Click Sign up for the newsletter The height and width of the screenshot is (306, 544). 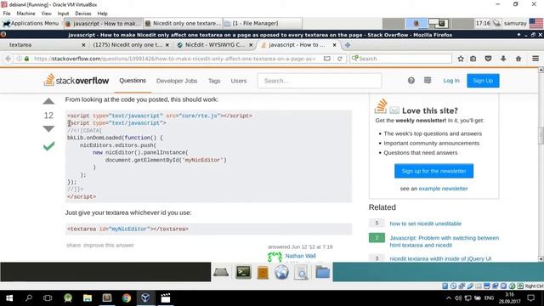(x=433, y=171)
